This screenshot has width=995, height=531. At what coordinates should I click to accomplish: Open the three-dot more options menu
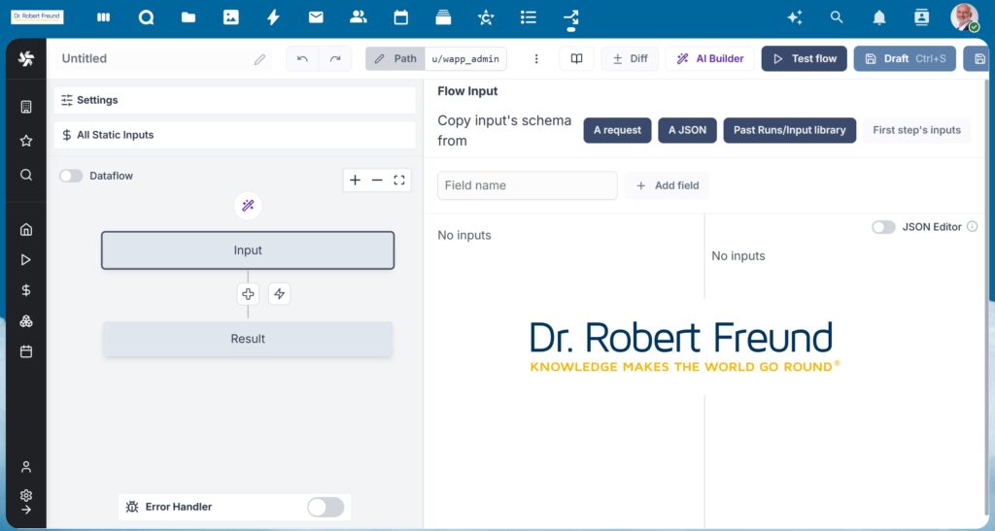(x=536, y=58)
